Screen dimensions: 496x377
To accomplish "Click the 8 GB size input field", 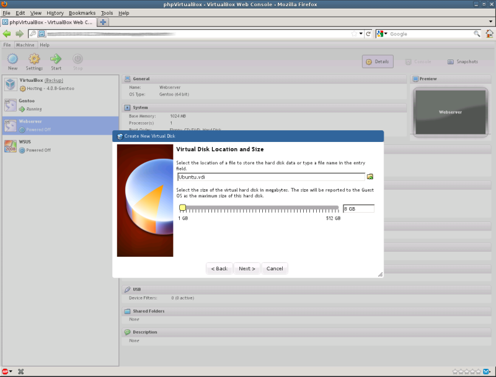I will (358, 209).
